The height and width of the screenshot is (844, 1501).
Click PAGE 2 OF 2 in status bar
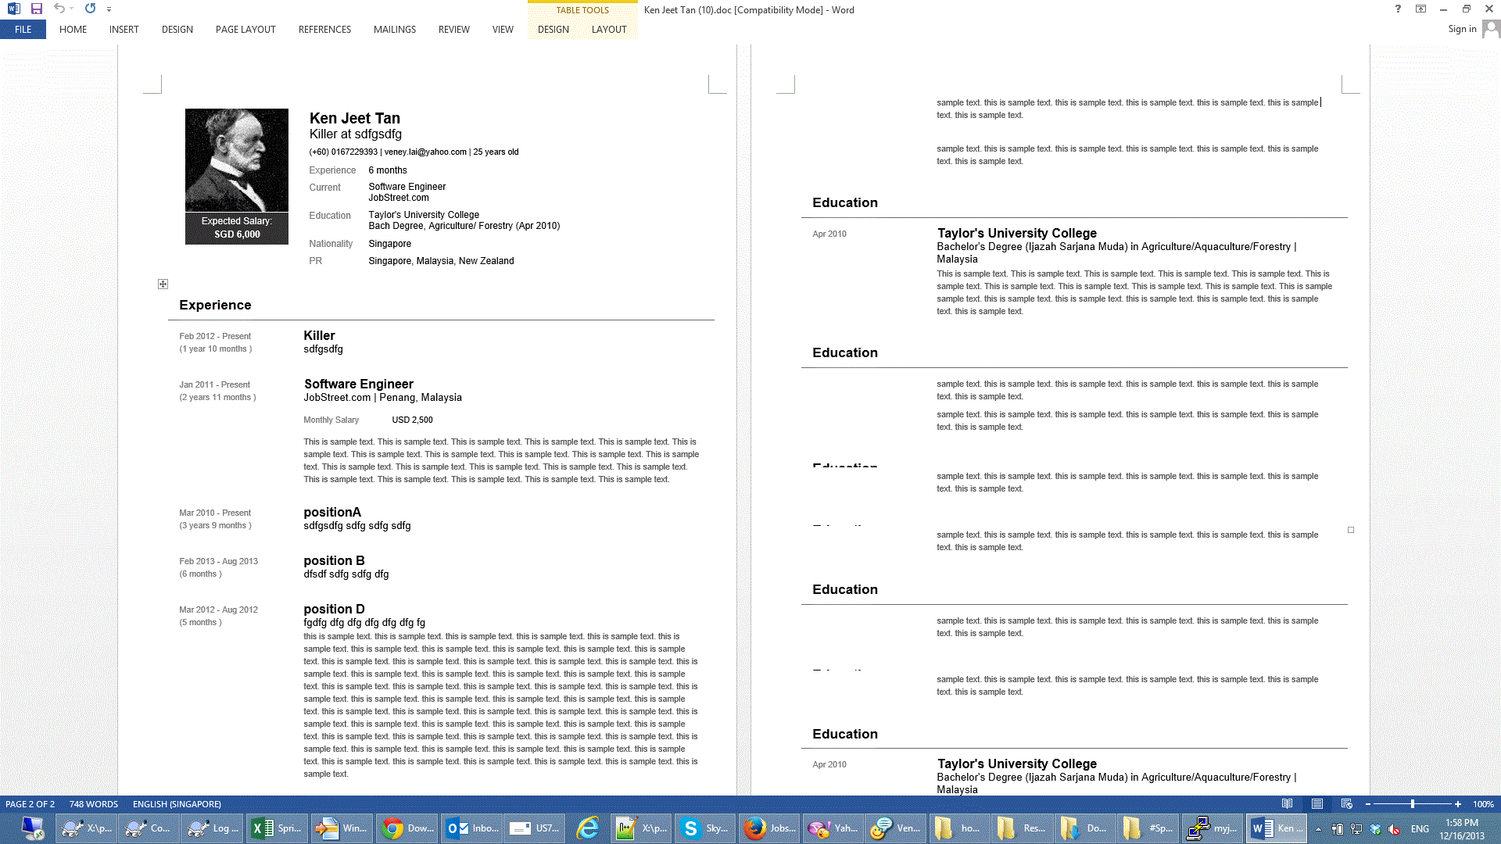pyautogui.click(x=30, y=804)
